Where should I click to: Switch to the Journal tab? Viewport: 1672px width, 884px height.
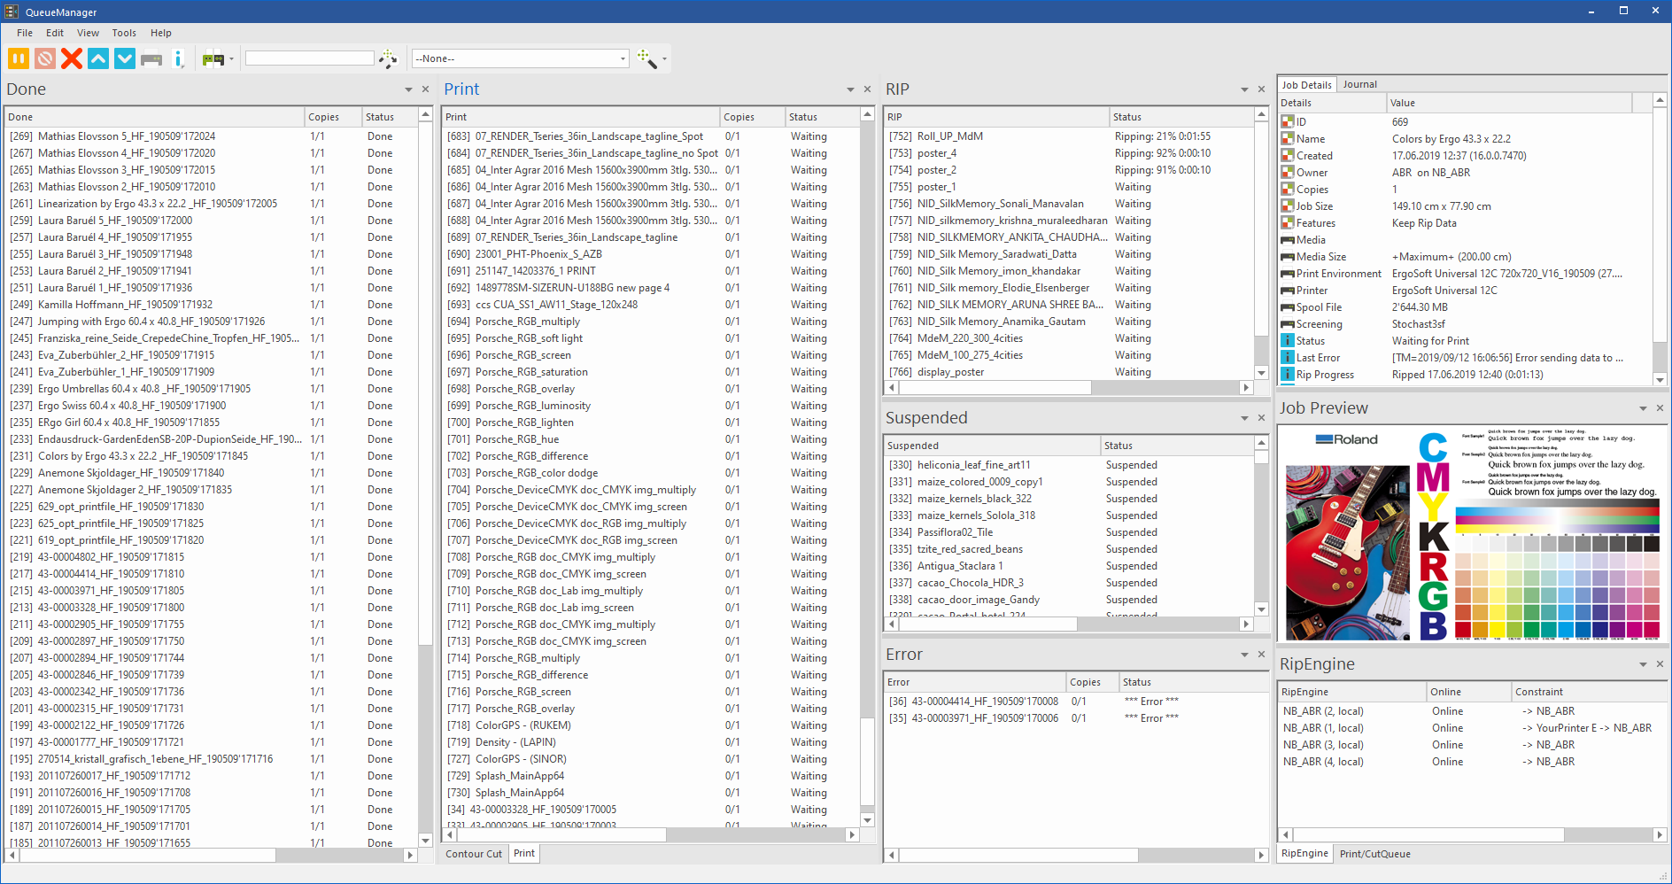pos(1360,84)
